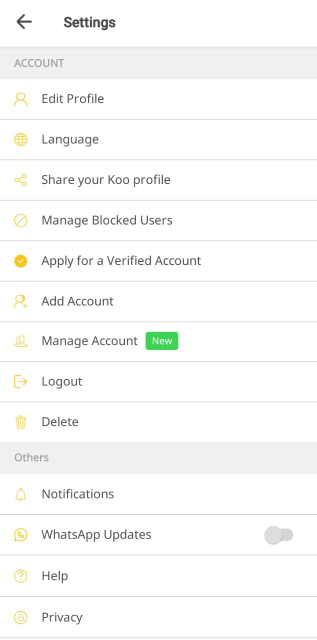Tap the Language globe icon
Viewport: 317px width, 640px height.
pyautogui.click(x=20, y=139)
